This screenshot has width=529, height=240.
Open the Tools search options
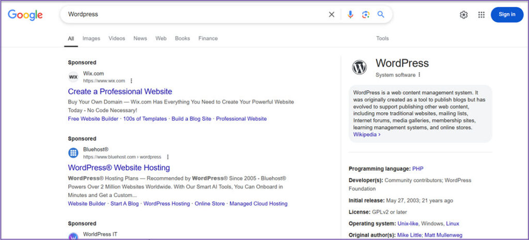382,38
